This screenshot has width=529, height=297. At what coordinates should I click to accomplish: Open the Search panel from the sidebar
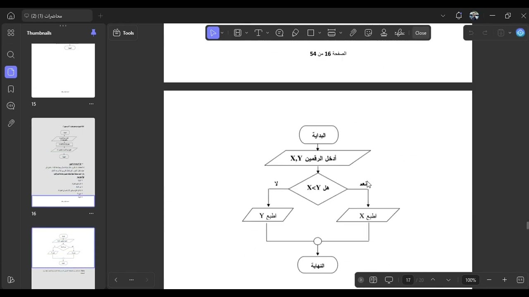[x=11, y=55]
